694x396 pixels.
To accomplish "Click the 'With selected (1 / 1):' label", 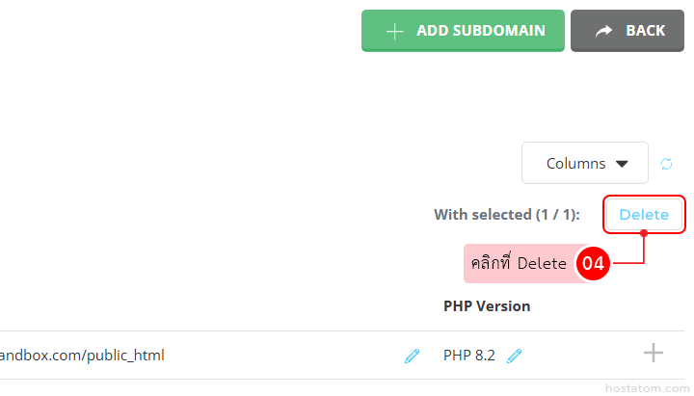I will click(507, 215).
